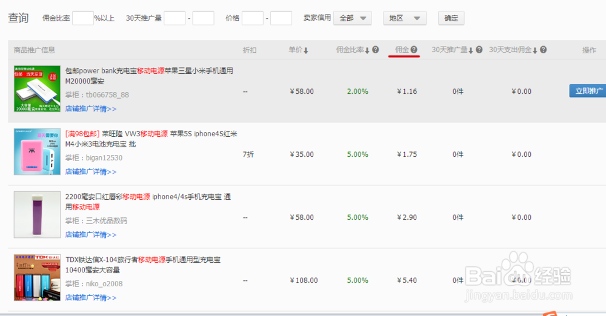606x316 pixels.
Task: Open the 地区 dropdown
Action: [405, 18]
